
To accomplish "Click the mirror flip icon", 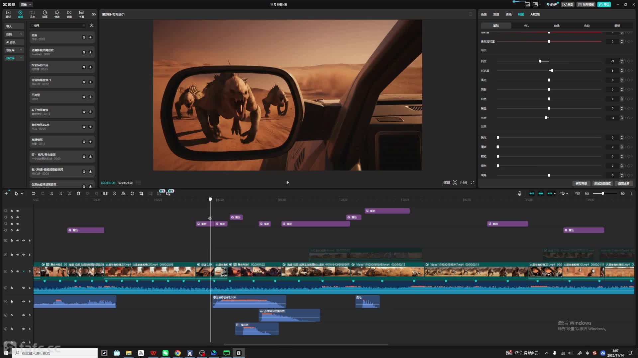I will [x=123, y=194].
